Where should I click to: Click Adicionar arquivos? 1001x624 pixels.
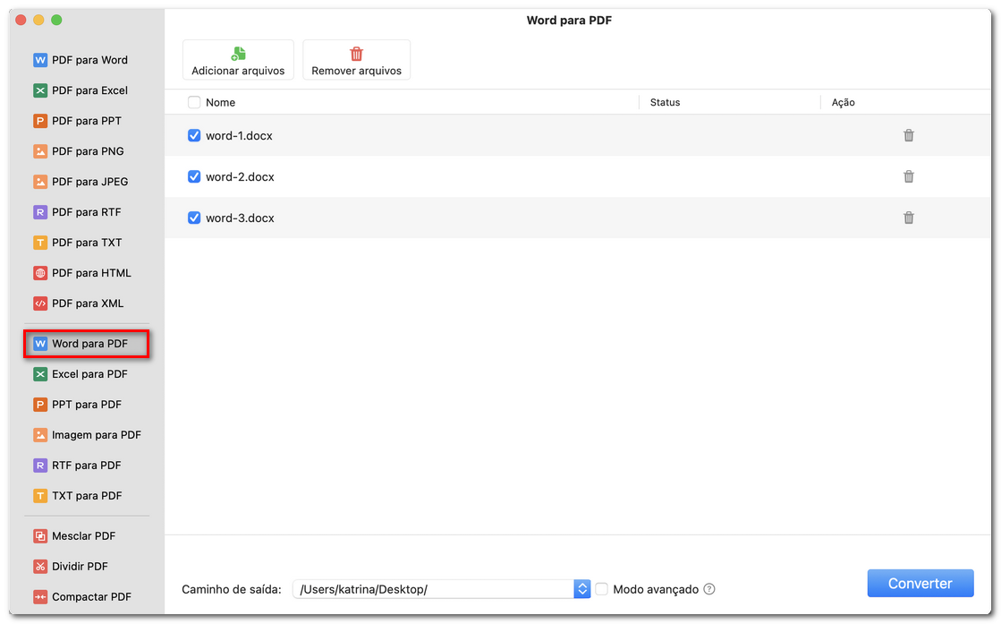pyautogui.click(x=238, y=60)
